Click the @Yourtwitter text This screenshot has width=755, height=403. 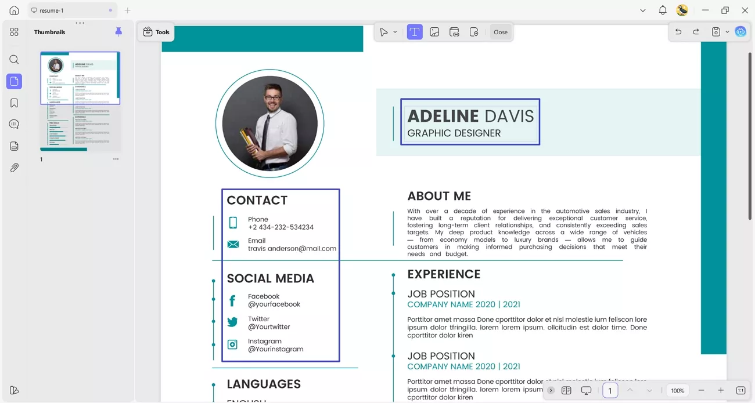coord(269,327)
